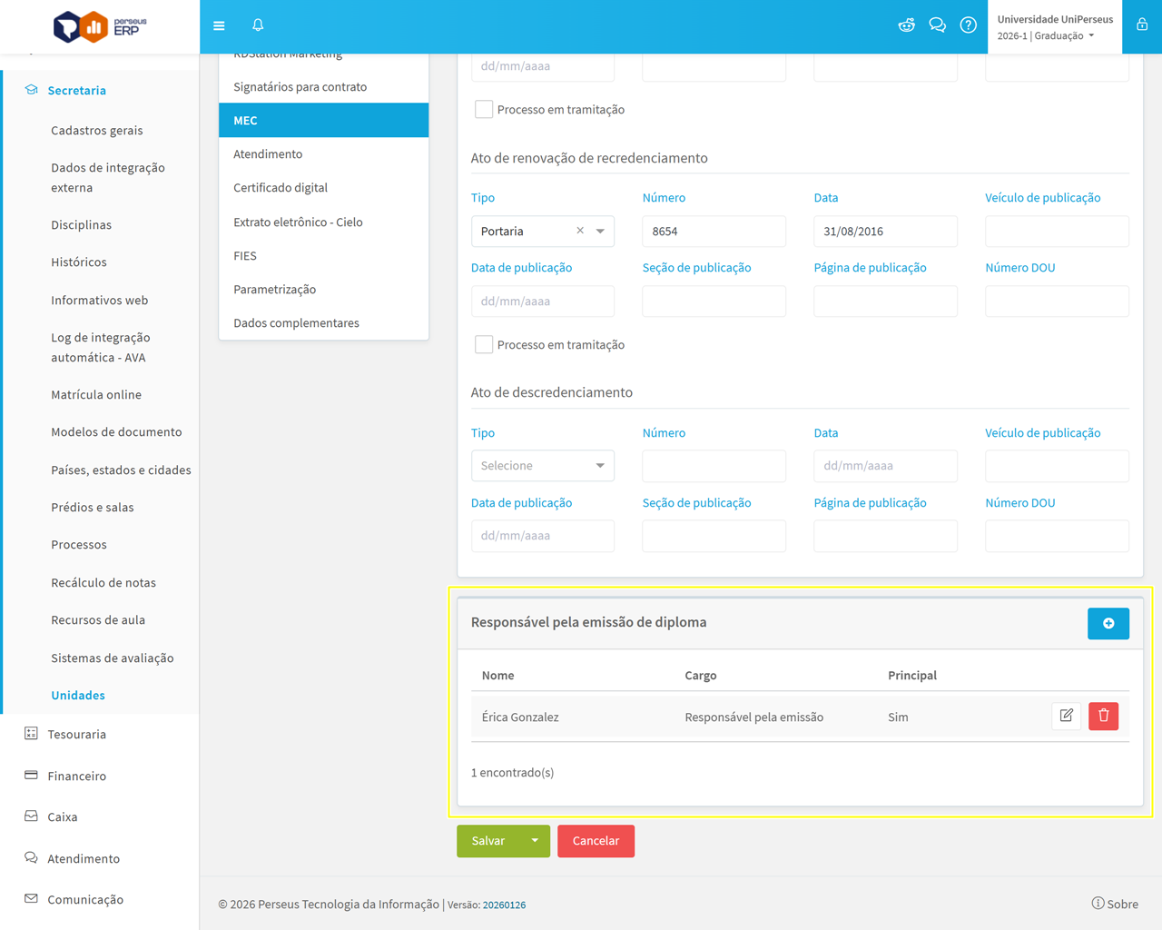Expand the Salvar button dropdown arrow

(x=535, y=841)
